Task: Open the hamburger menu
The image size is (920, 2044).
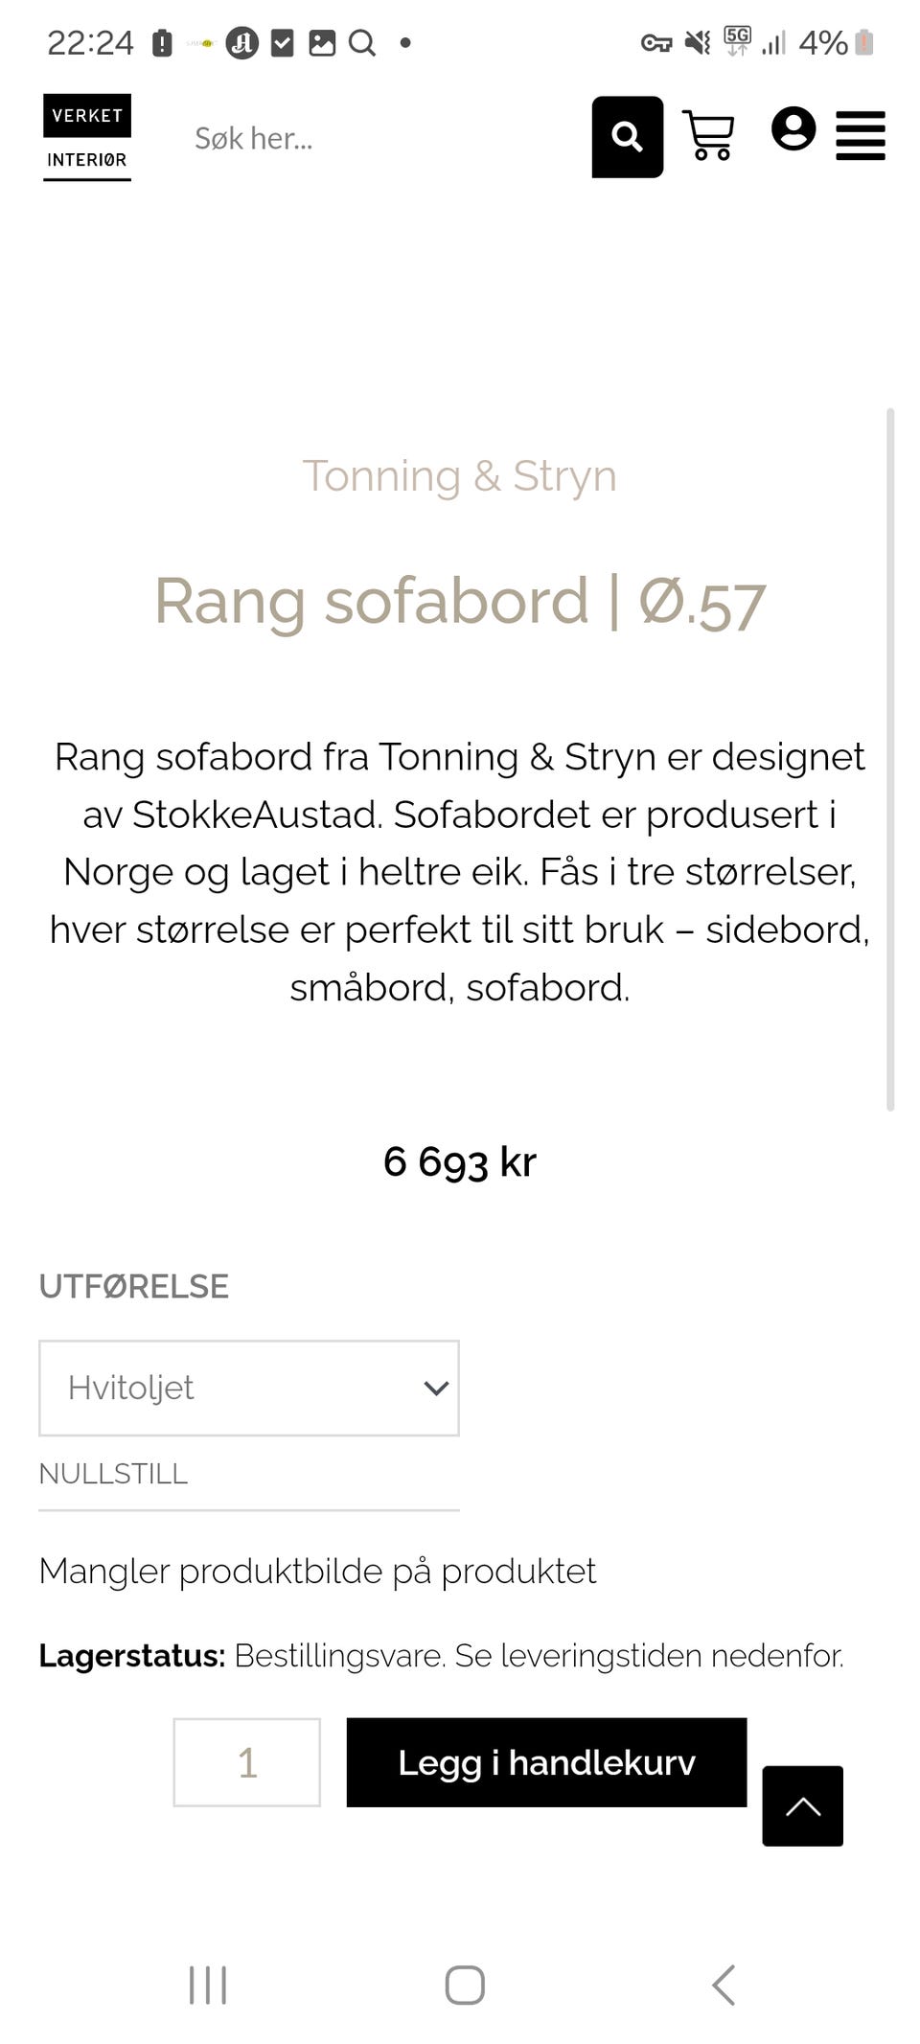Action: click(x=860, y=136)
